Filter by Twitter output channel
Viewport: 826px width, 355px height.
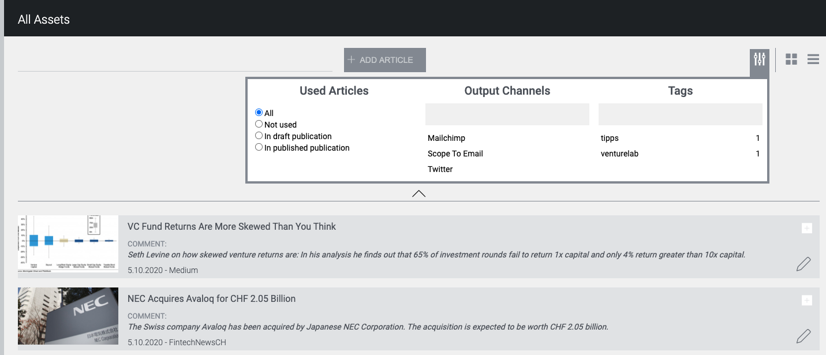point(440,169)
